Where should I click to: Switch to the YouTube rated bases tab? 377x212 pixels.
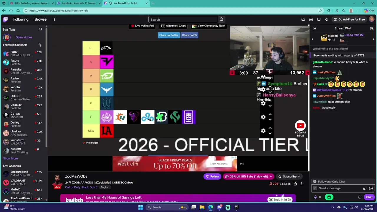coord(32,3)
